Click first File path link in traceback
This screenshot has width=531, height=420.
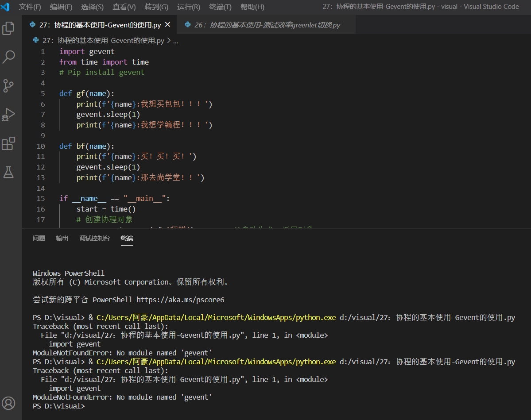pos(152,335)
